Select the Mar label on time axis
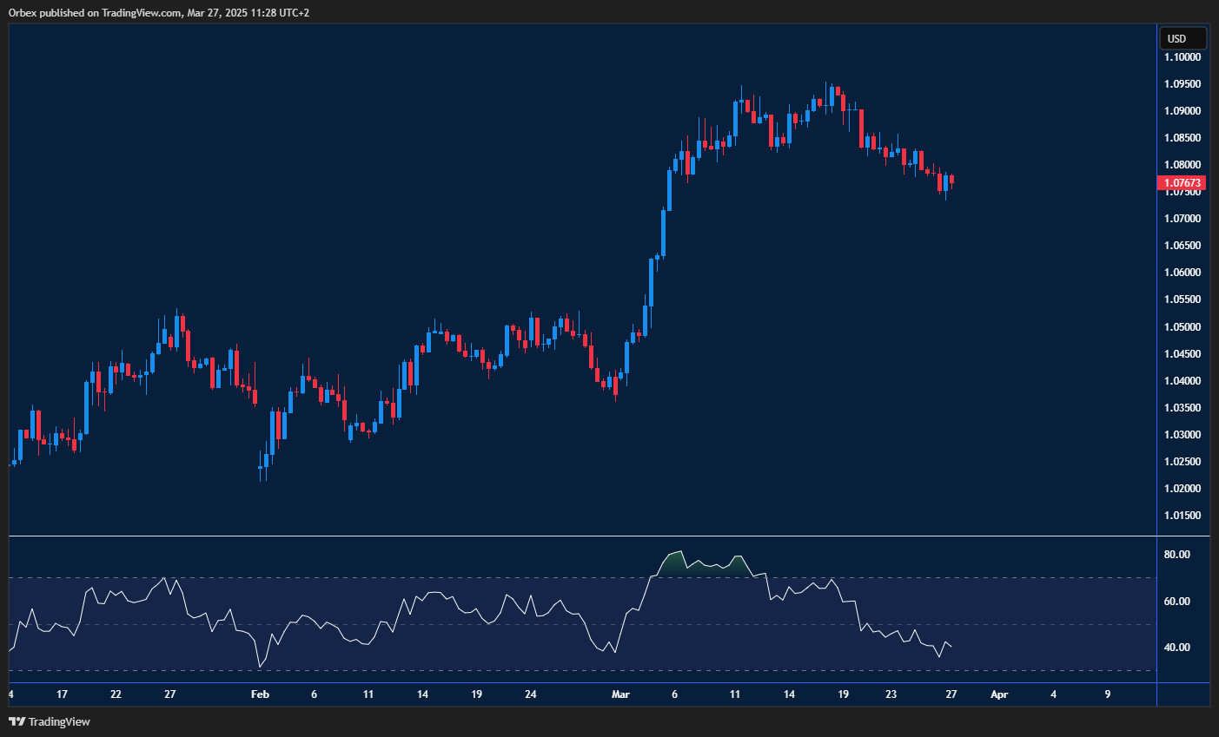Screen dimensions: 1219x737 [x=620, y=694]
